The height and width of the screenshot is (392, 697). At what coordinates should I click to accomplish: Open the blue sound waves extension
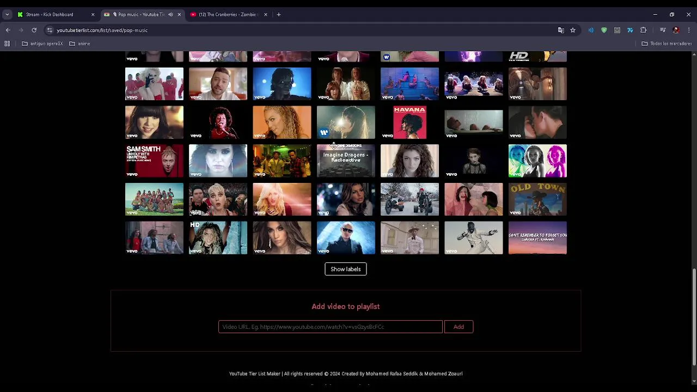[591, 30]
